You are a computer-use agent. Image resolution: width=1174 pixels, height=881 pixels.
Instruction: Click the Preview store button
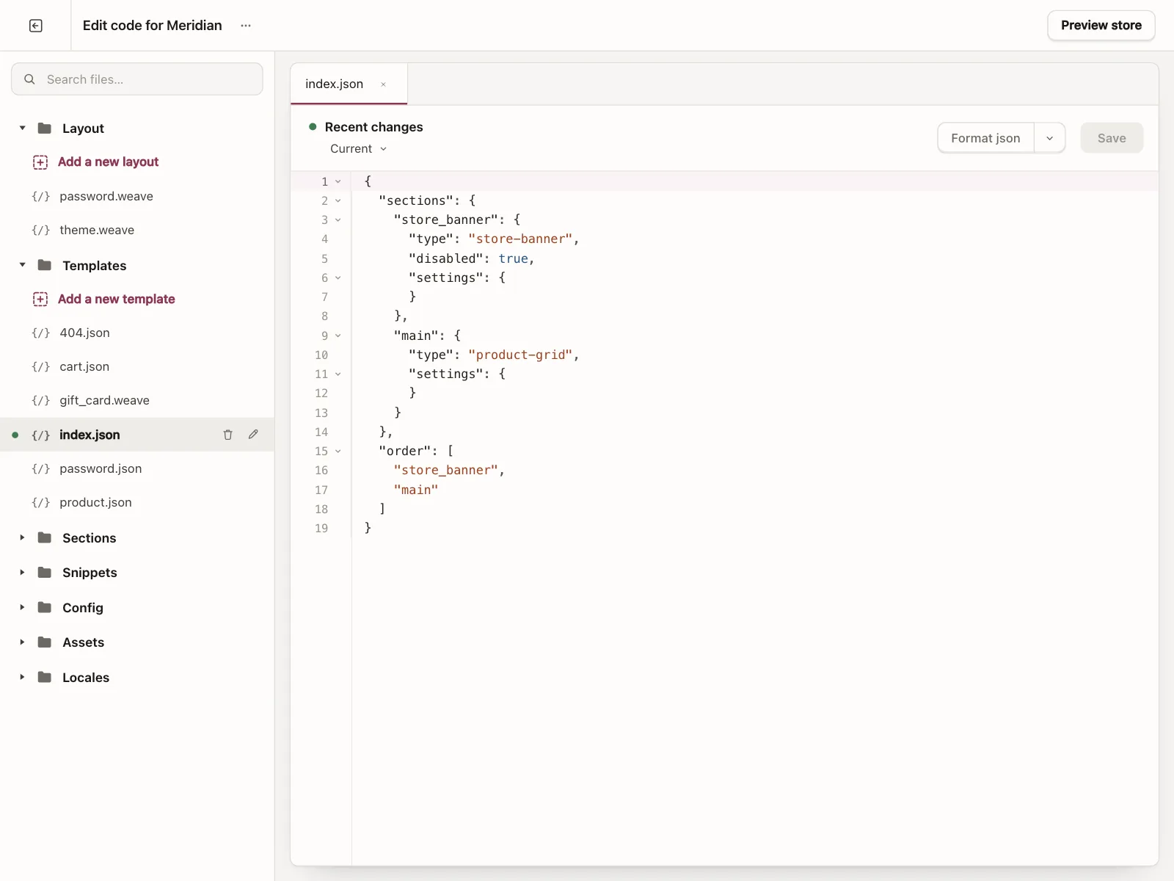[1101, 26]
